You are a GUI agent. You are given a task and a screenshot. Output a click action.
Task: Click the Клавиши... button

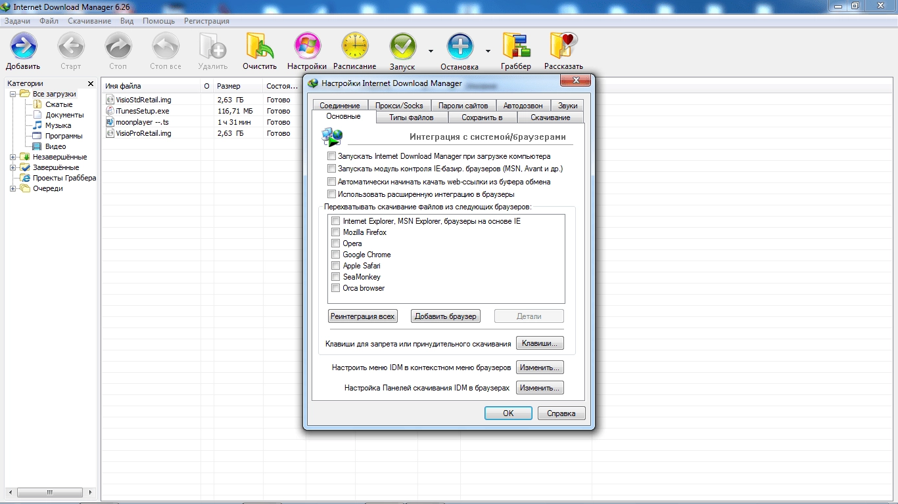540,343
